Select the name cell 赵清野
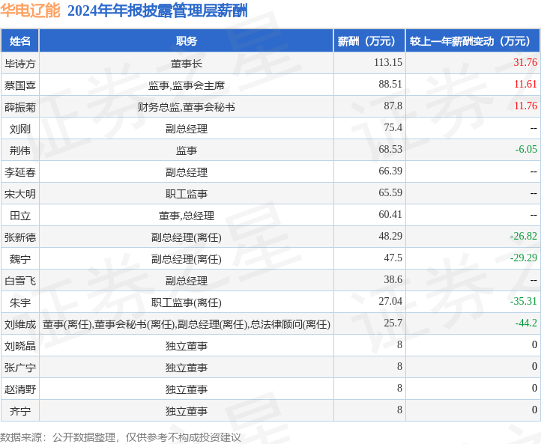 point(20,389)
